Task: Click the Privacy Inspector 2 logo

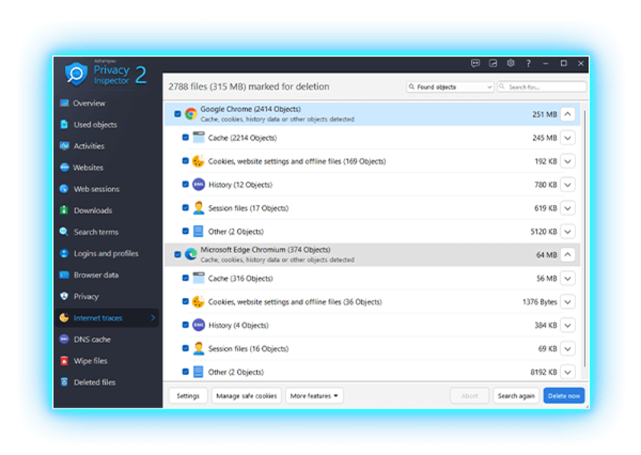Action: point(106,74)
